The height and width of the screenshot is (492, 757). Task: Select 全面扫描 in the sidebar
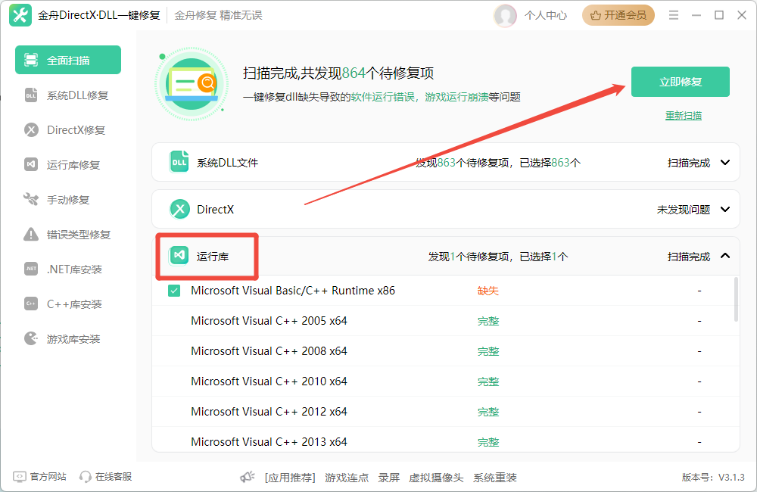pyautogui.click(x=68, y=60)
